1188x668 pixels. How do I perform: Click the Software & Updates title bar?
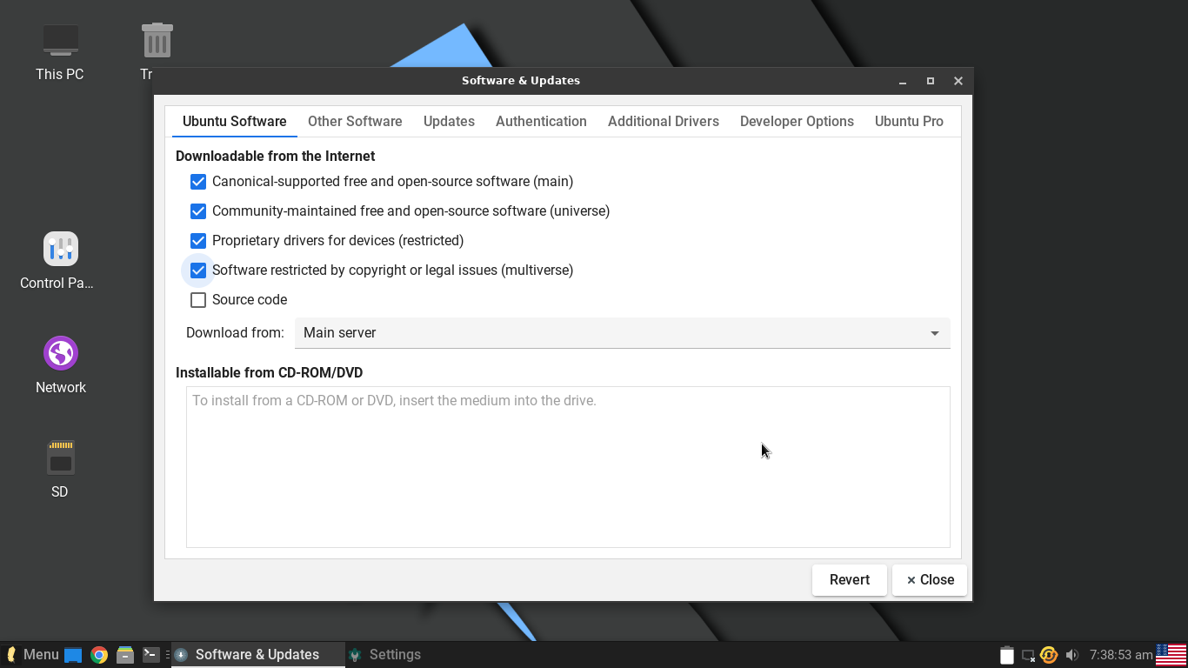click(521, 81)
